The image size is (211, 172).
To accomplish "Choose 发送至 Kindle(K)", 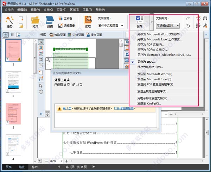I will click(x=149, y=104).
